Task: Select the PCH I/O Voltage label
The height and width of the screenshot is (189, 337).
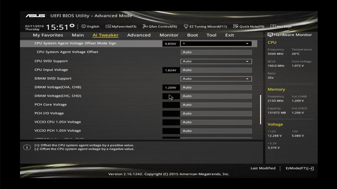Action: (49, 113)
